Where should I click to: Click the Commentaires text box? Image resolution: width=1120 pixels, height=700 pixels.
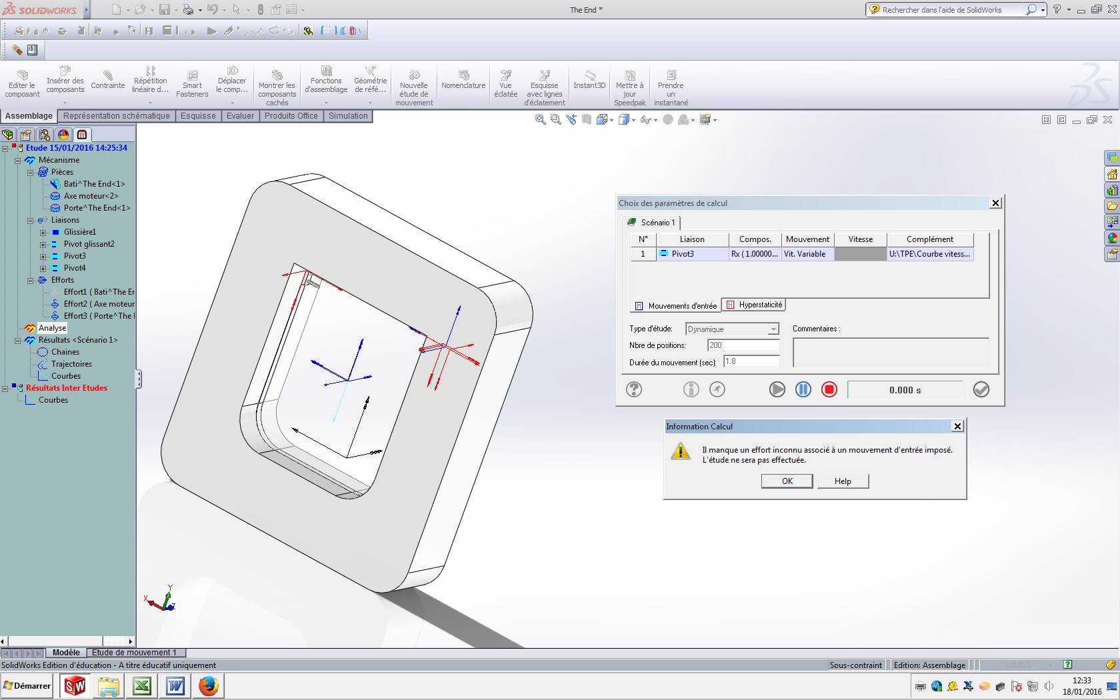pos(891,352)
